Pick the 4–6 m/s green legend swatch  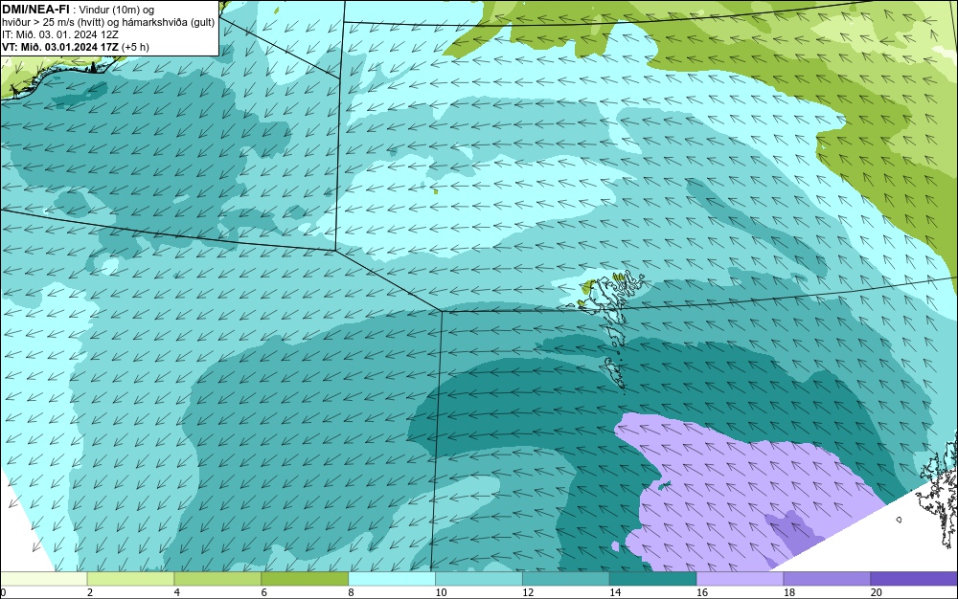pos(217,579)
